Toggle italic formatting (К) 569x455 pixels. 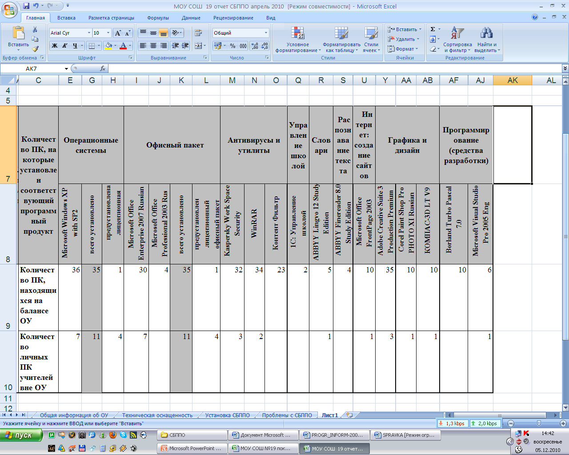point(64,45)
